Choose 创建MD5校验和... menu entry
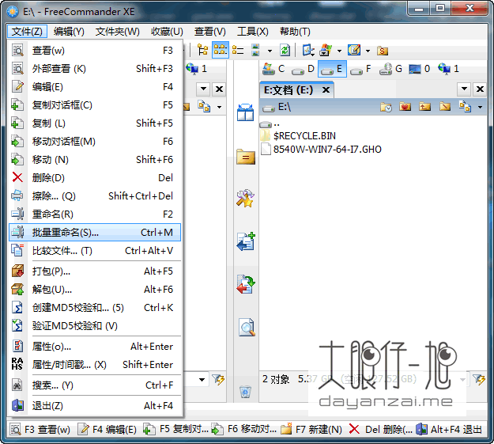 tap(95, 308)
